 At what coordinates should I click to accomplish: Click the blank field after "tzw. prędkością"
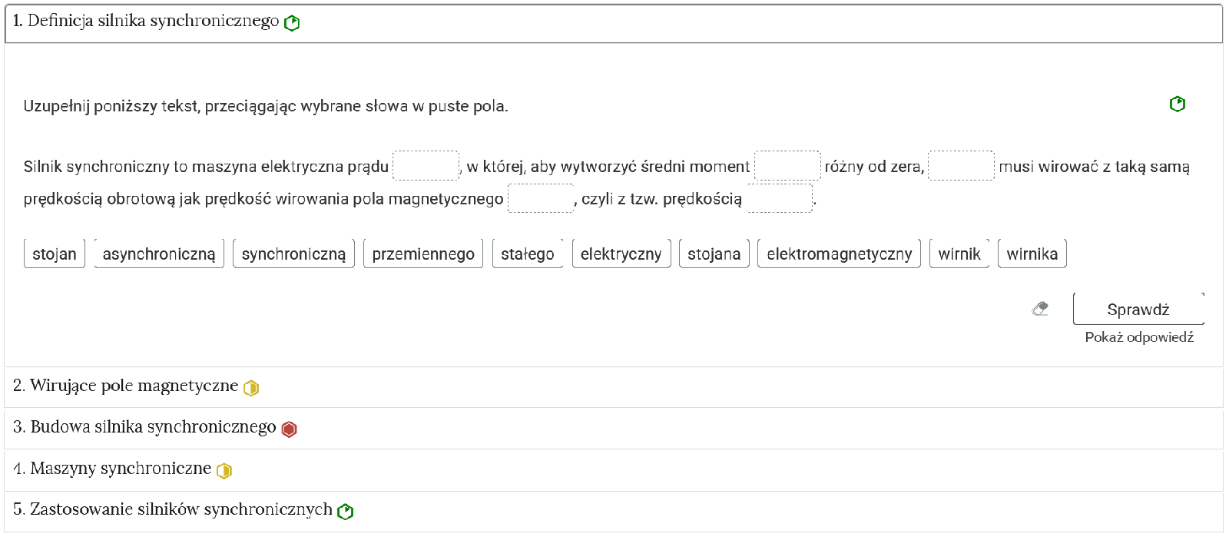pos(779,198)
